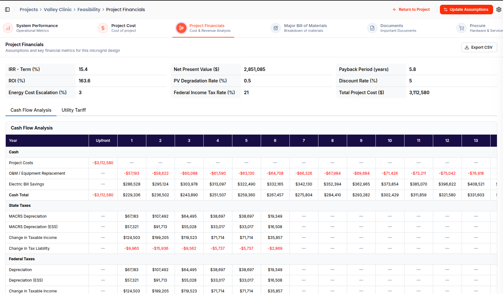The width and height of the screenshot is (503, 294).
Task: Click the Update Assumptions button
Action: [466, 10]
